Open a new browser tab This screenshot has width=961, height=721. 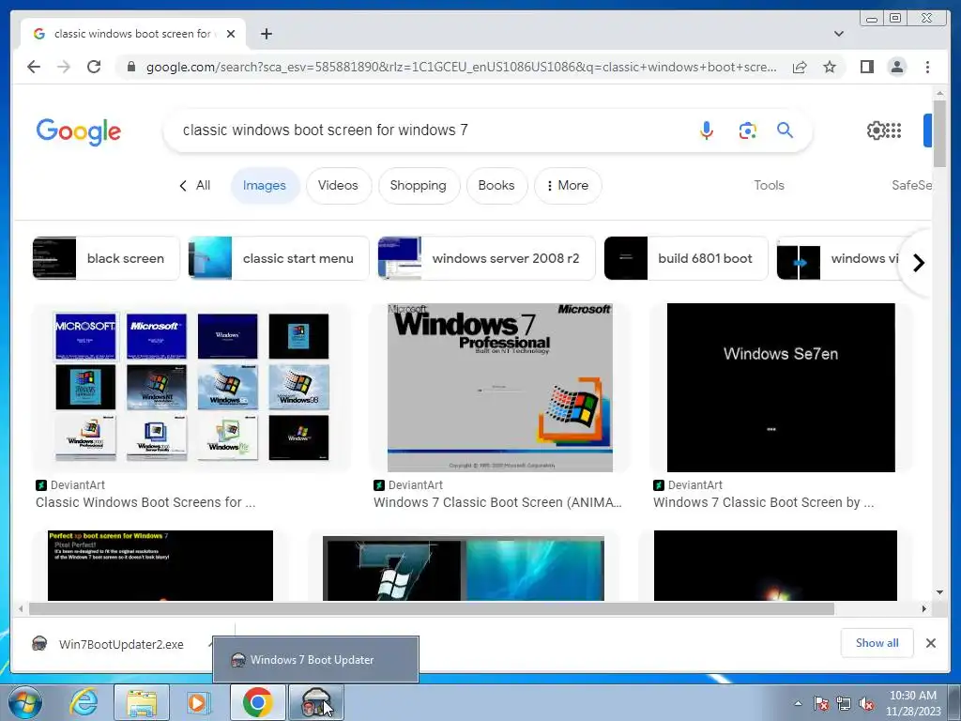pos(266,34)
